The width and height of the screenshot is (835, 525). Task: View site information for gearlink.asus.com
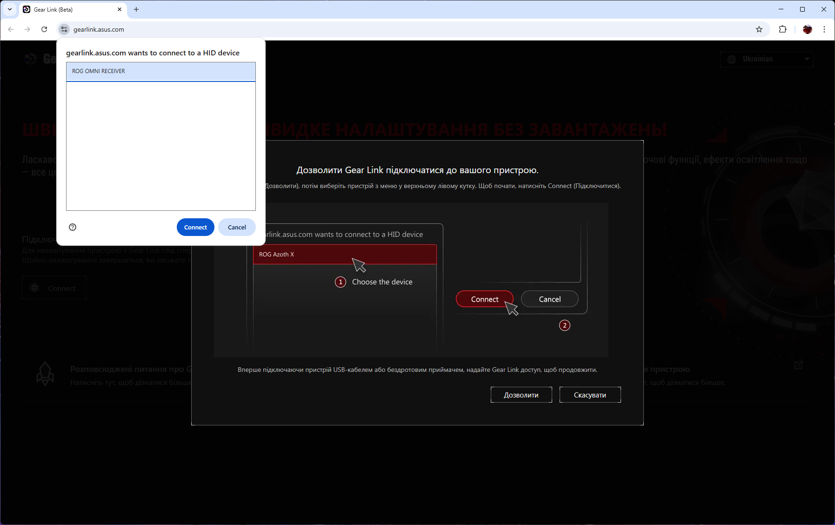(x=64, y=29)
